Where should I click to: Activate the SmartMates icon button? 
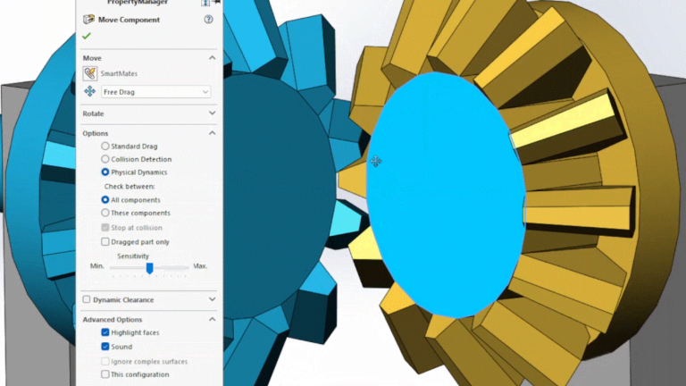coord(89,74)
